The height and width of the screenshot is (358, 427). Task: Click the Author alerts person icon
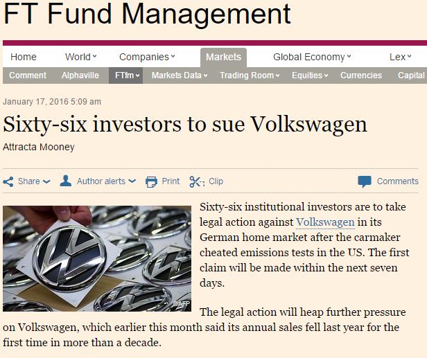(66, 181)
